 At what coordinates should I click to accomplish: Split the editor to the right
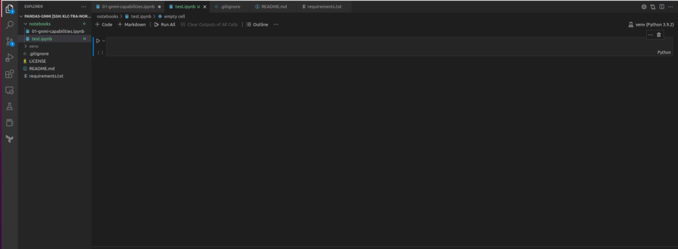click(662, 7)
